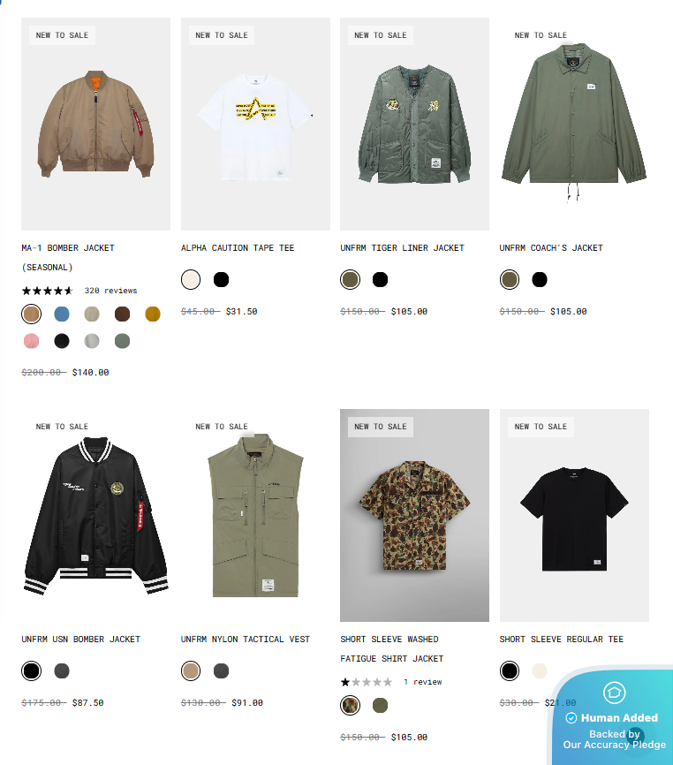View UNFRM USN Bomber Jacket product image
Image resolution: width=673 pixels, height=765 pixels.
click(x=95, y=515)
